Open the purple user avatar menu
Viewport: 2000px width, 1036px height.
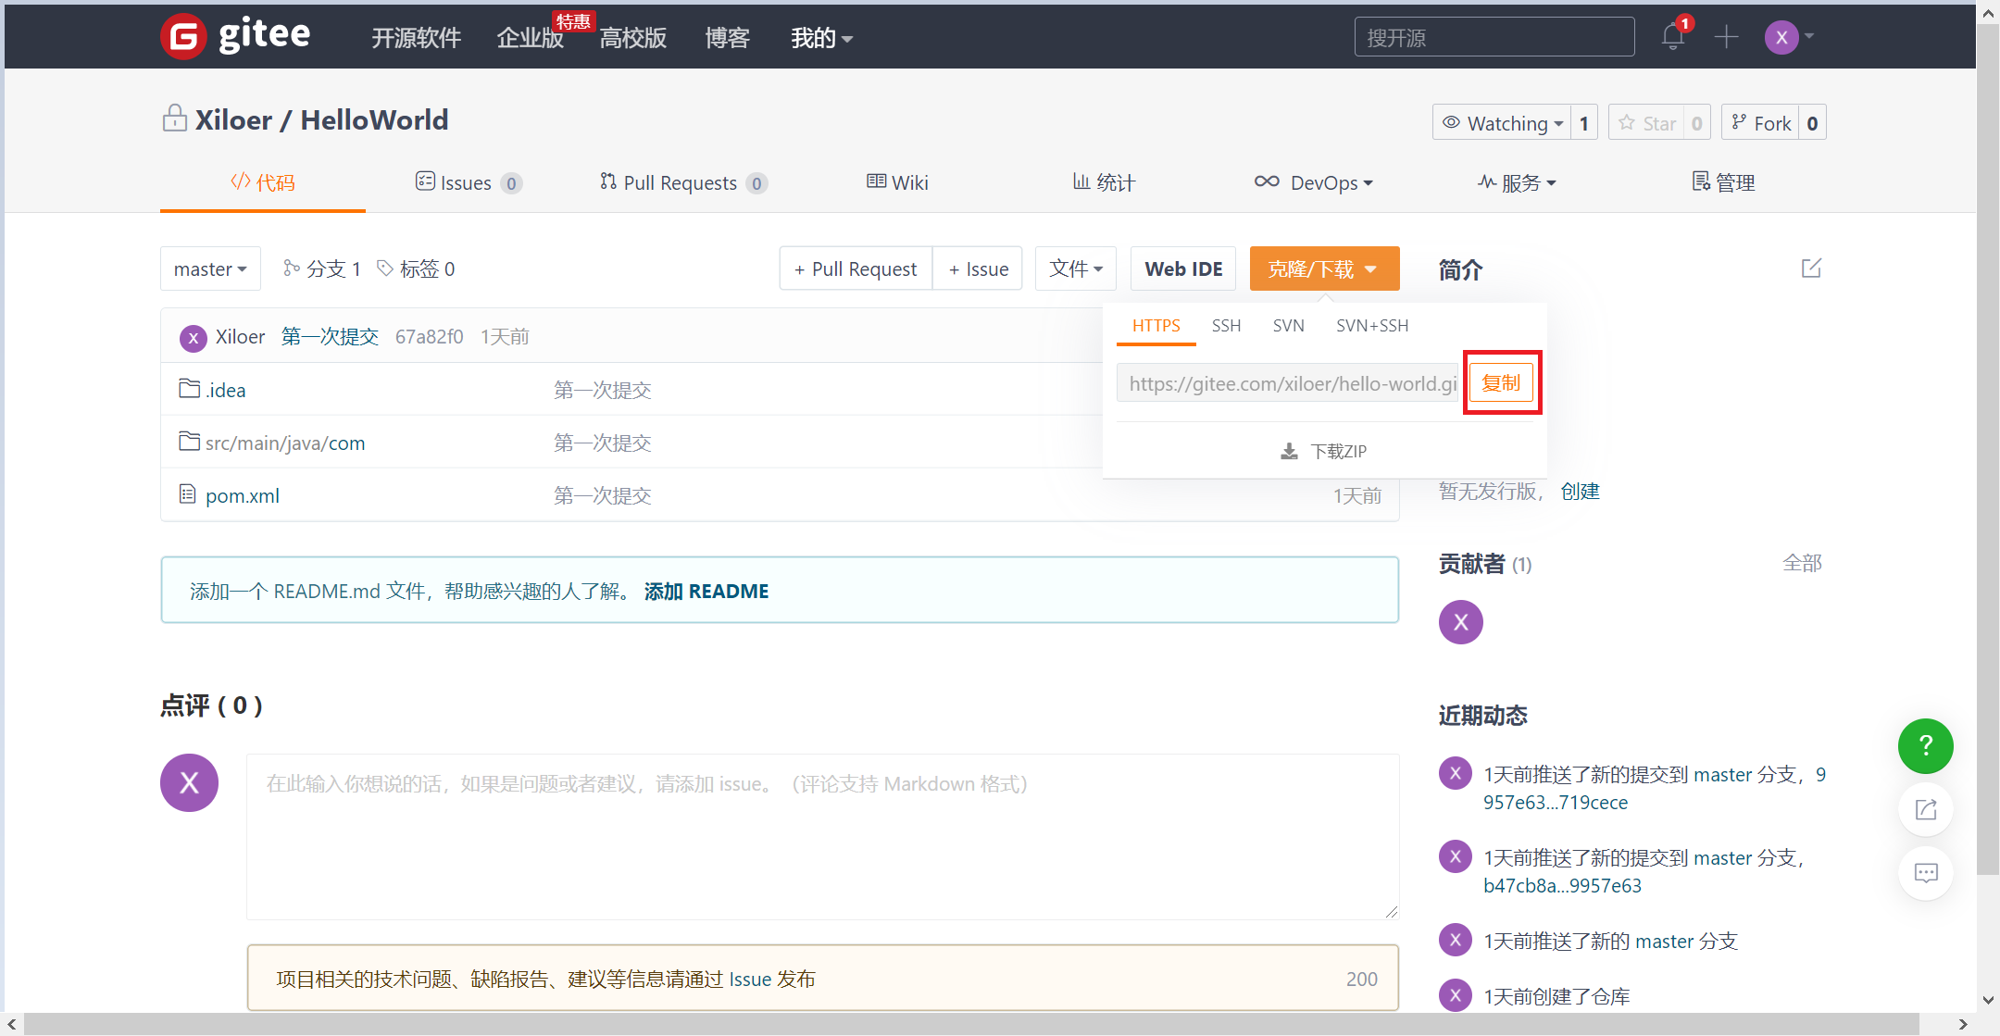click(1781, 37)
